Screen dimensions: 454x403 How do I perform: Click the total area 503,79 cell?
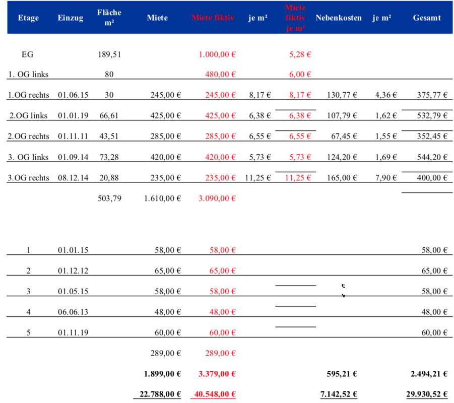[109, 198]
